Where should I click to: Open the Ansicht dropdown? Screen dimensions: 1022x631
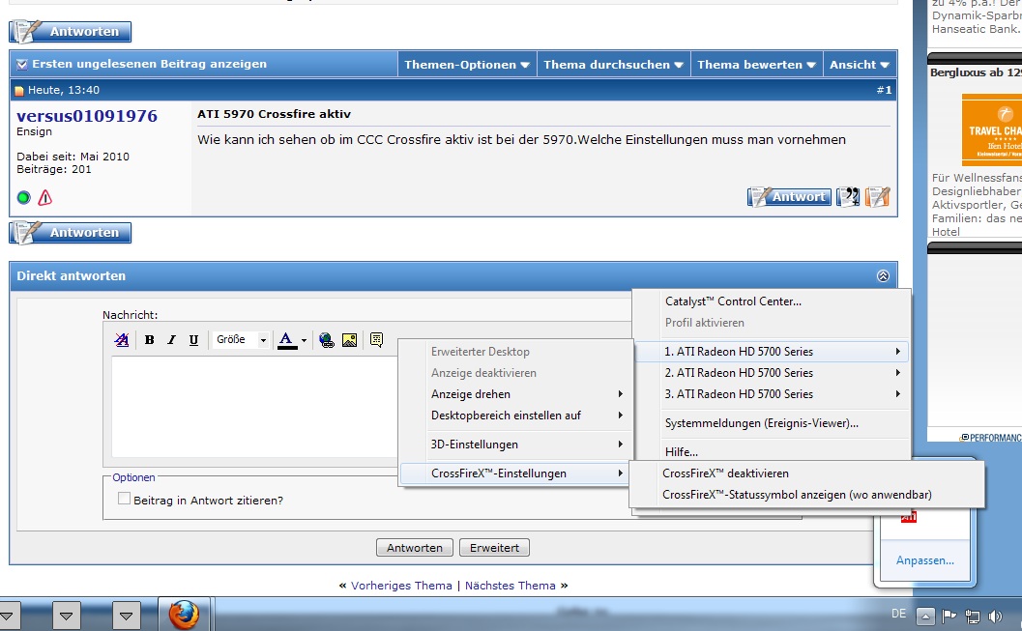[859, 65]
